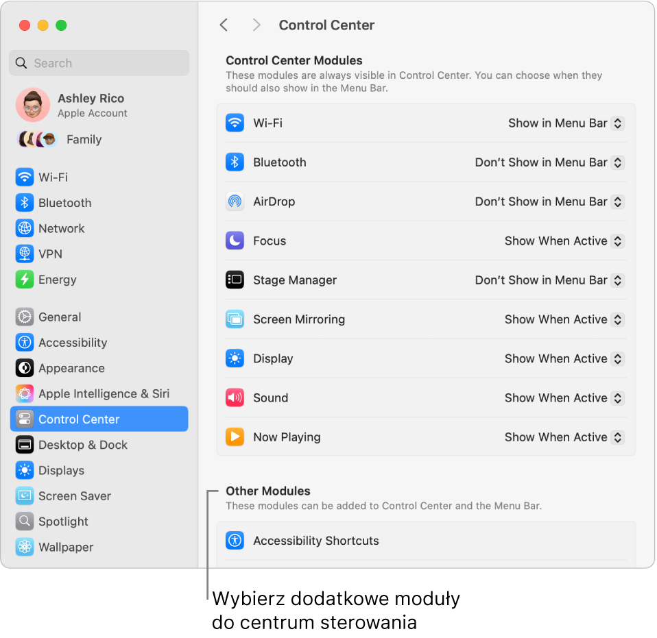Image resolution: width=657 pixels, height=638 pixels.
Task: Click the General gear icon
Action: click(25, 317)
